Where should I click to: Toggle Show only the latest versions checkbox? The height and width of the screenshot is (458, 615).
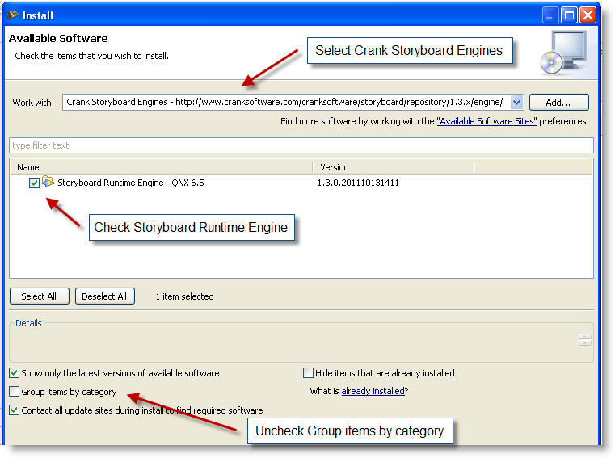click(x=14, y=372)
